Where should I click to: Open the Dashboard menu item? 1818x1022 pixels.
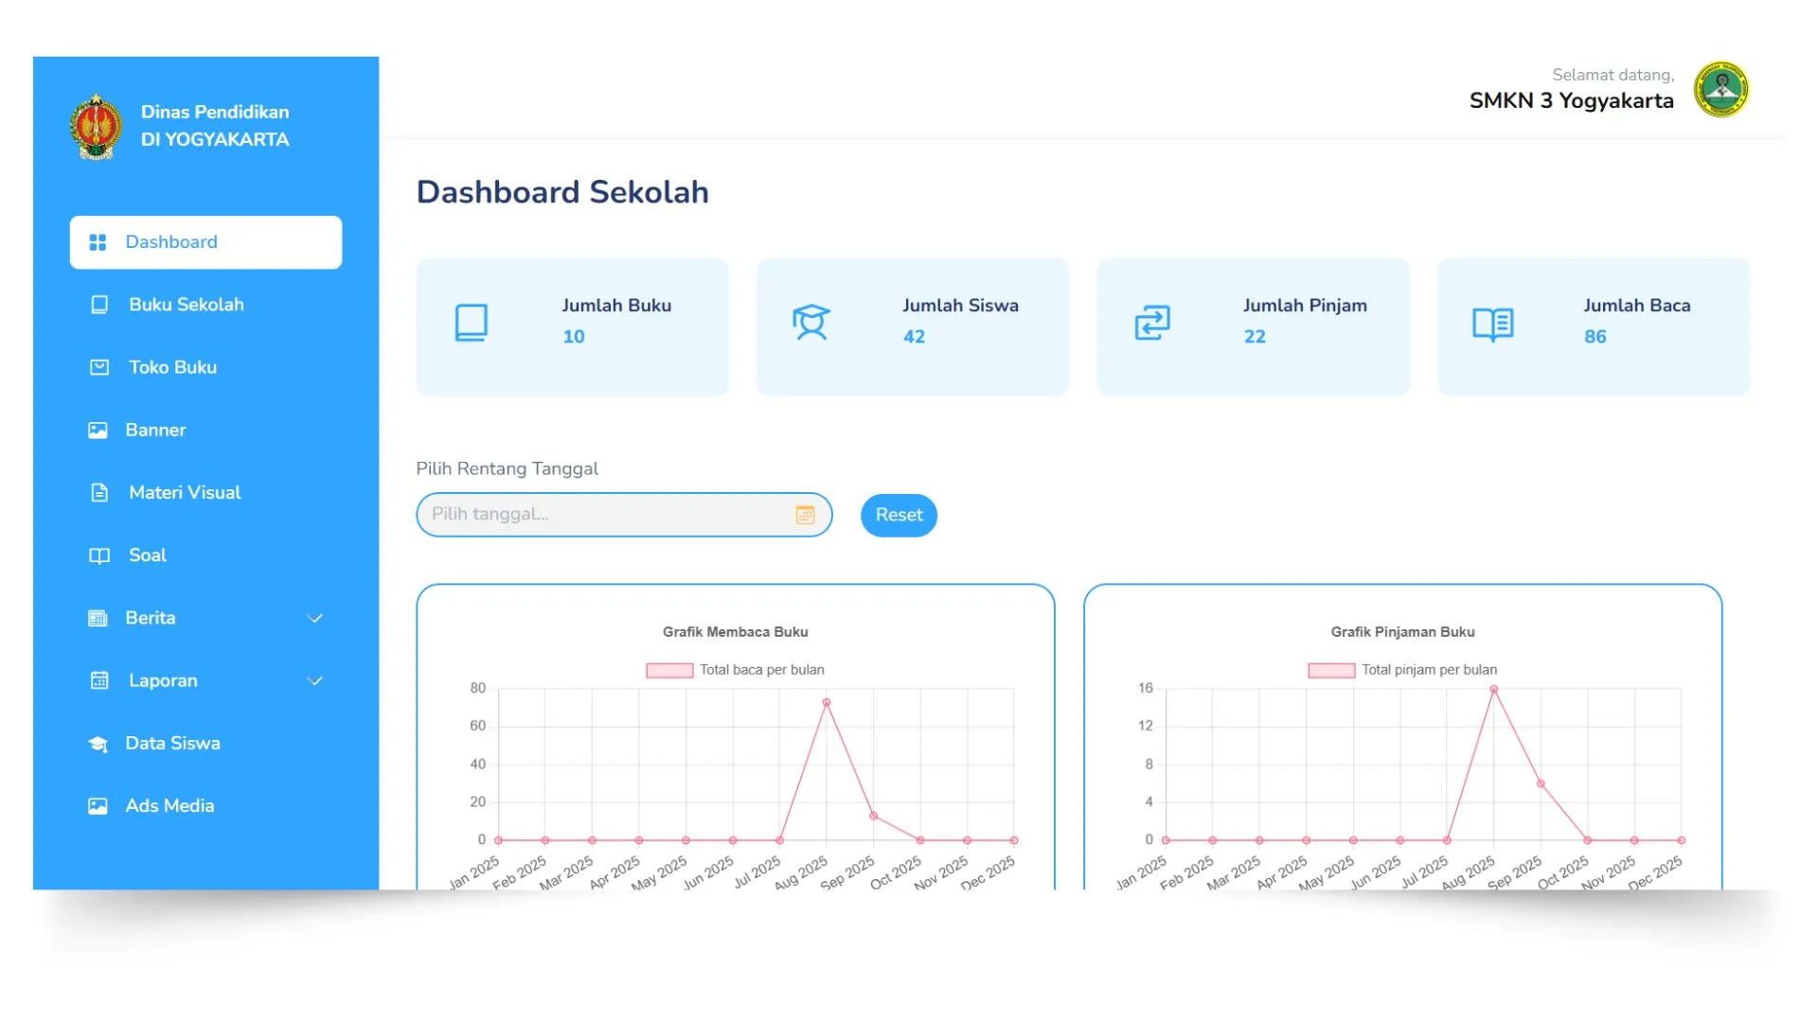tap(171, 241)
